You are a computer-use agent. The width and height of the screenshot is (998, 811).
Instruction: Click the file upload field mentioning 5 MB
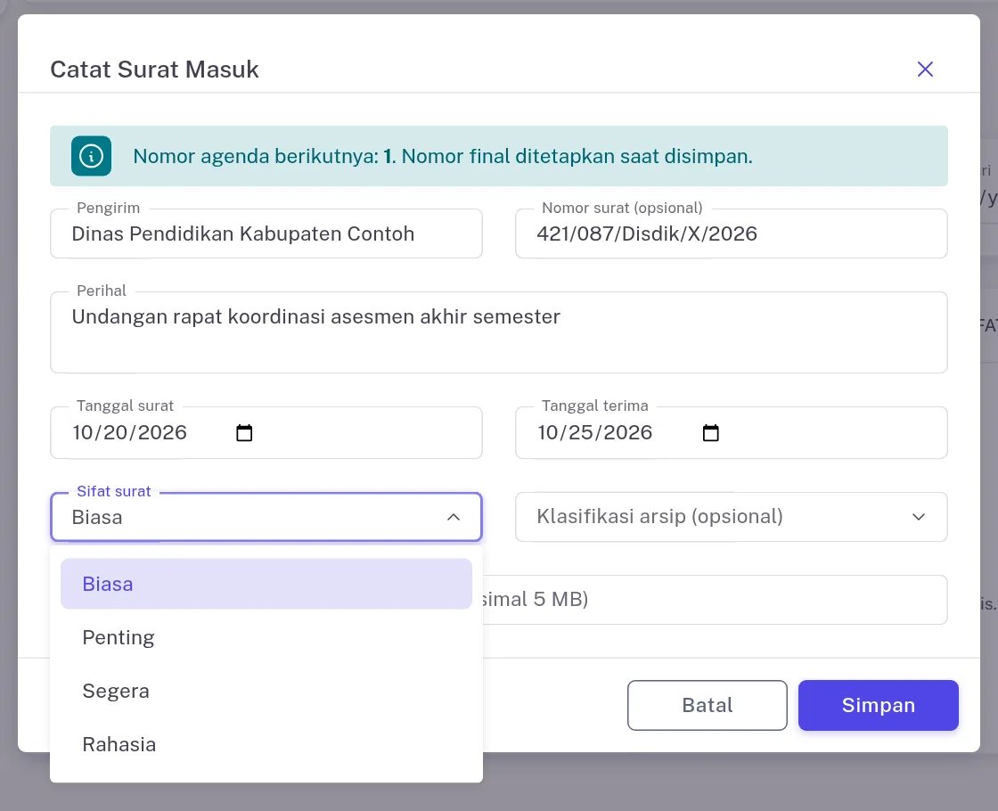715,600
